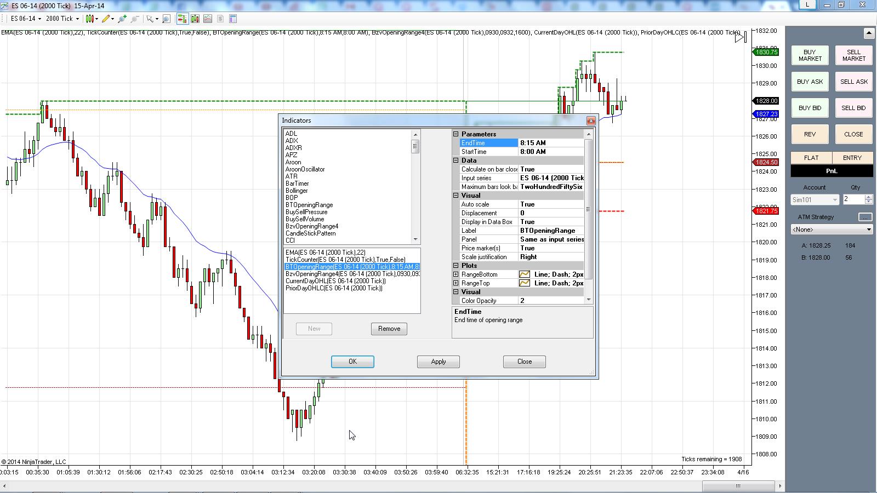
Task: Click the Scale justification Right value
Action: [551, 257]
